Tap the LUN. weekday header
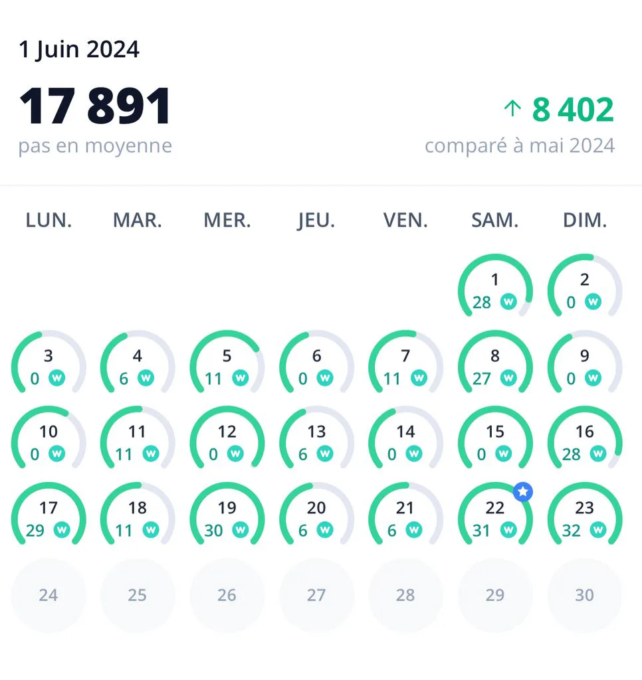 tap(49, 220)
